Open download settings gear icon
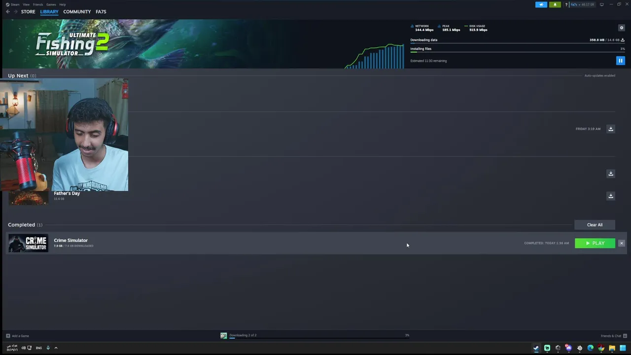 click(x=621, y=28)
